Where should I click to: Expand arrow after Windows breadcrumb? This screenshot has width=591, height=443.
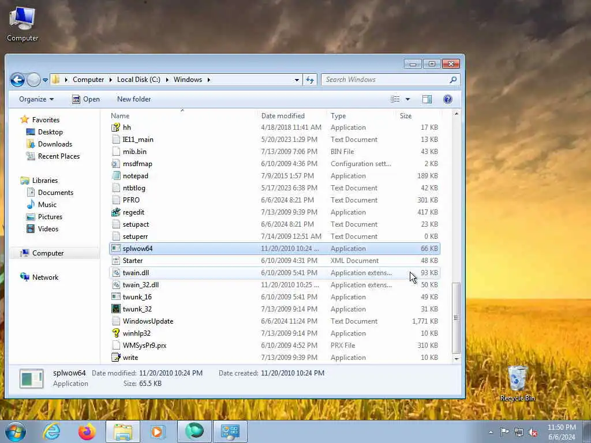point(208,80)
